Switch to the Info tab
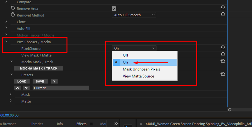Screen dimensions: 252x127 [60, 124]
